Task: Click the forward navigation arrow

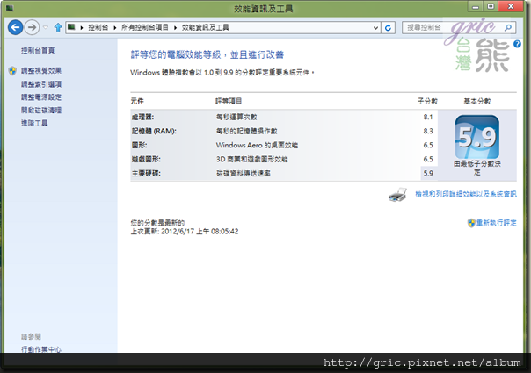Action: (x=32, y=27)
